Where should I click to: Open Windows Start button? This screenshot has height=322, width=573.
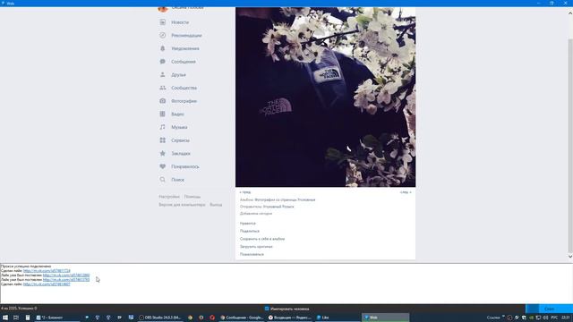(x=5, y=318)
